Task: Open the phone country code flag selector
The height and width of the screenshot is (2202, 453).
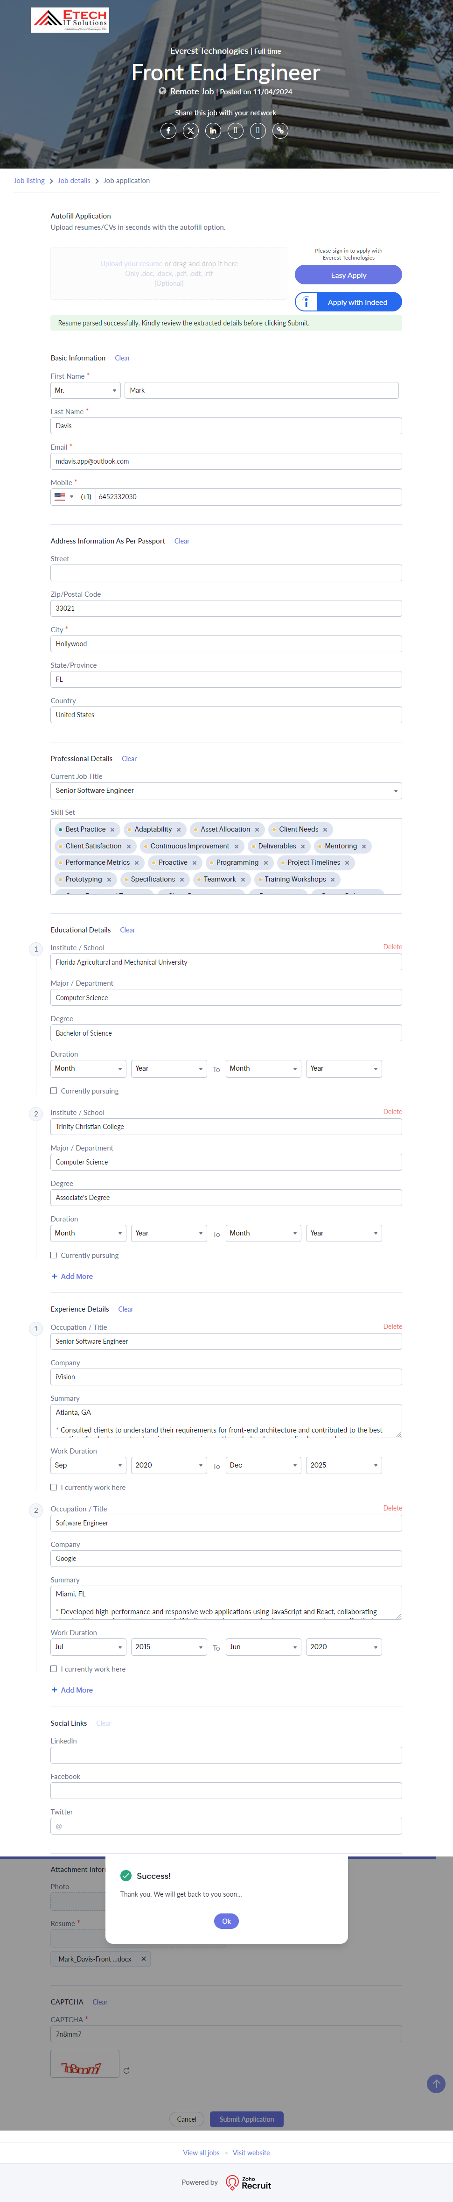Action: tap(63, 497)
